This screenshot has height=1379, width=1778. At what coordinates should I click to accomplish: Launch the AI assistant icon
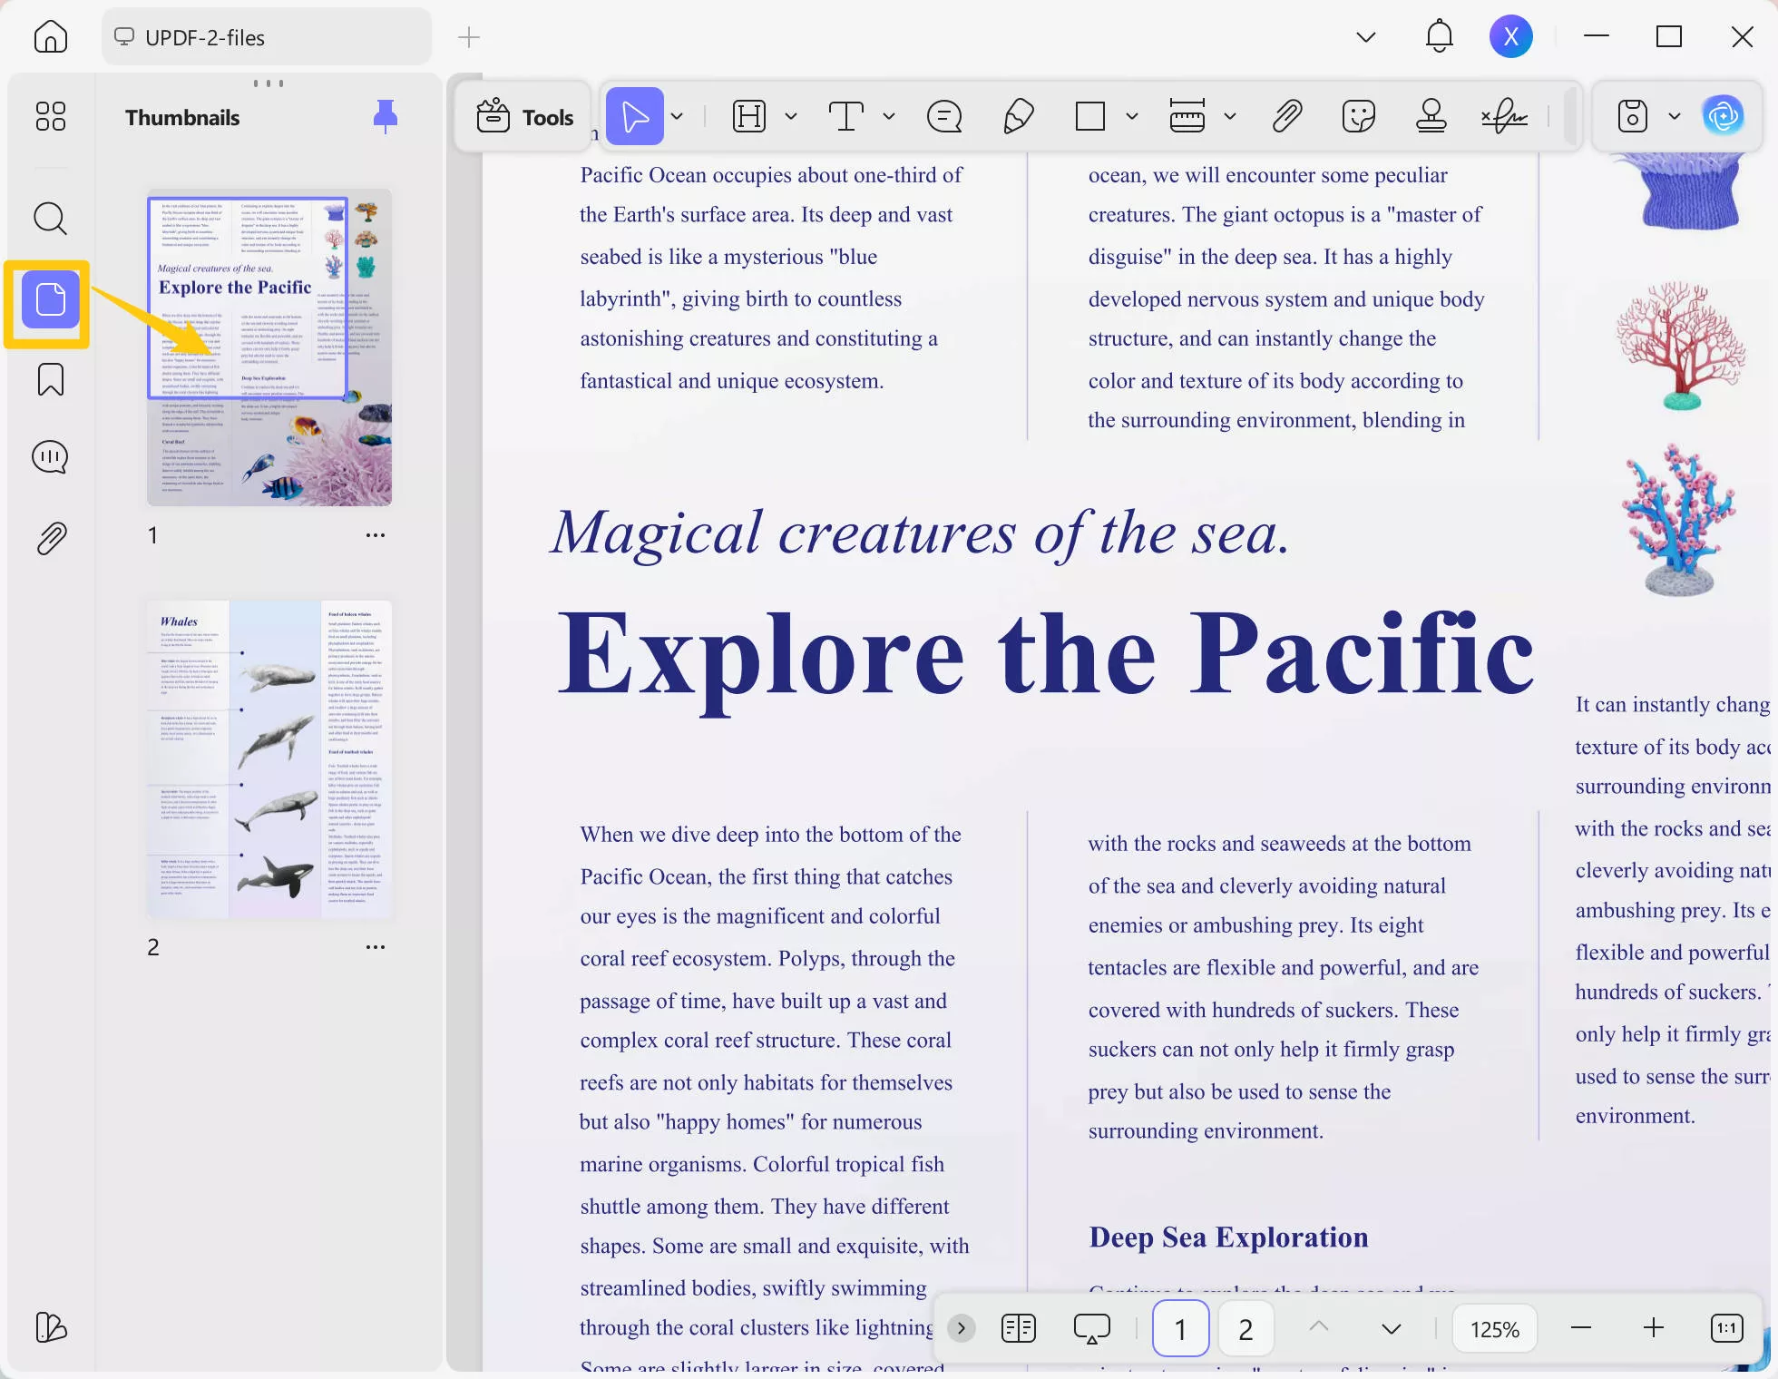coord(1724,115)
